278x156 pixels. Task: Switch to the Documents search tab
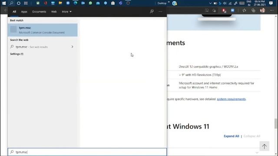click(39, 12)
